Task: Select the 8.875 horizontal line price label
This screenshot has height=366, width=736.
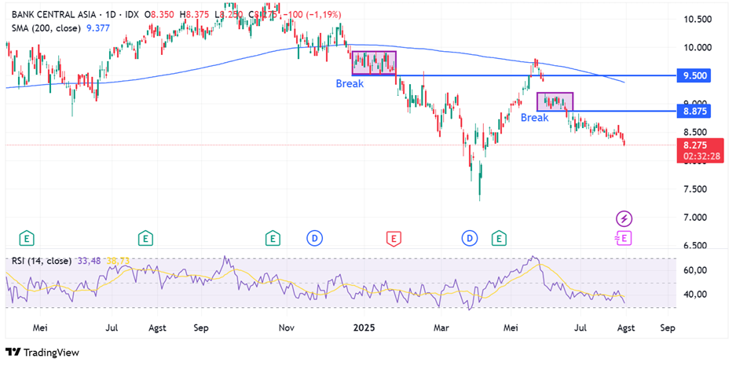Action: click(x=694, y=111)
